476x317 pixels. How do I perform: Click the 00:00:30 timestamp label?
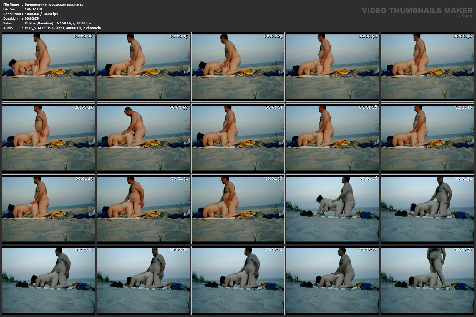368,36
